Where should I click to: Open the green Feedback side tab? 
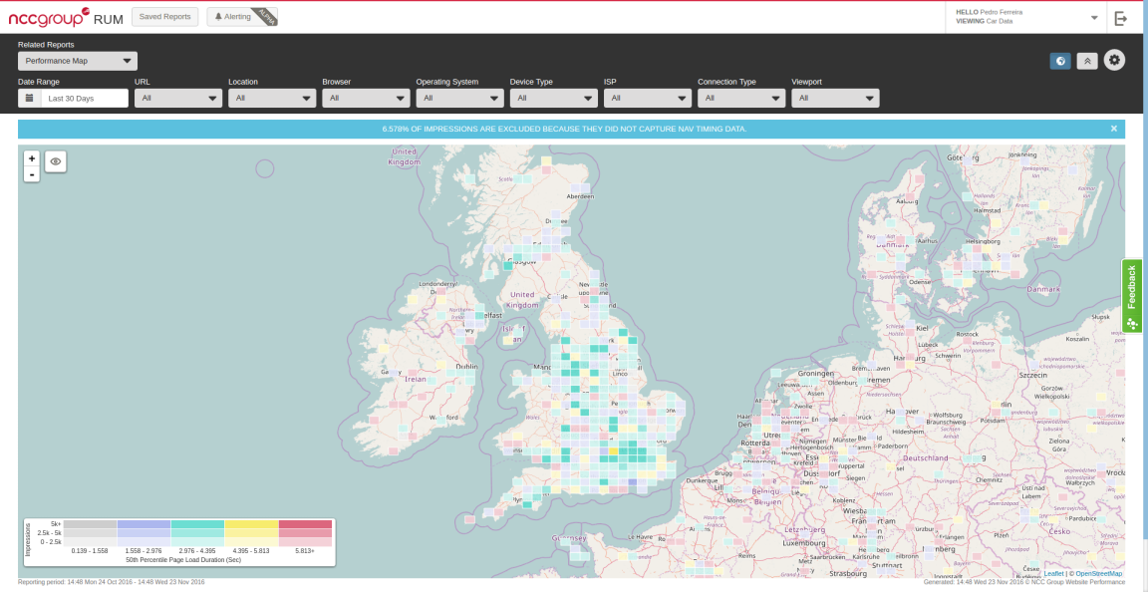pos(1132,296)
